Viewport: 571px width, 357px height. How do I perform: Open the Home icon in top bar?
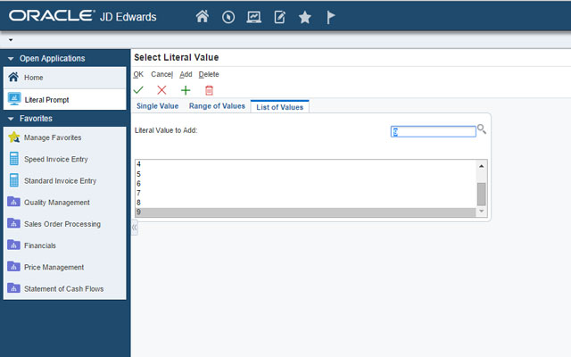tap(203, 17)
